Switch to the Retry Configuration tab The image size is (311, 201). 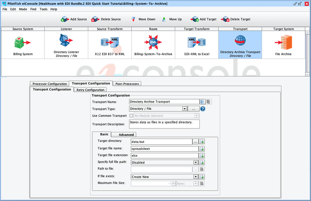click(90, 90)
